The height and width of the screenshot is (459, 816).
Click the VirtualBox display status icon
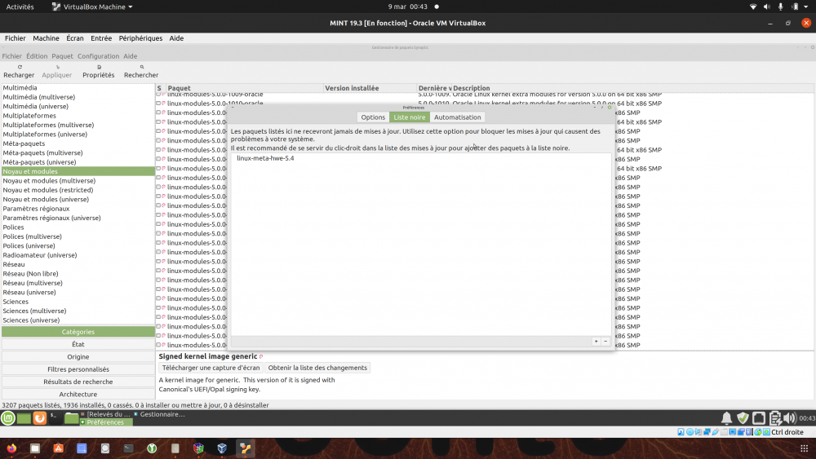pyautogui.click(x=732, y=432)
